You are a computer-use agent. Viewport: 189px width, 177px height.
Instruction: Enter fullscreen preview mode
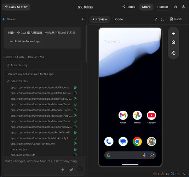163,19
